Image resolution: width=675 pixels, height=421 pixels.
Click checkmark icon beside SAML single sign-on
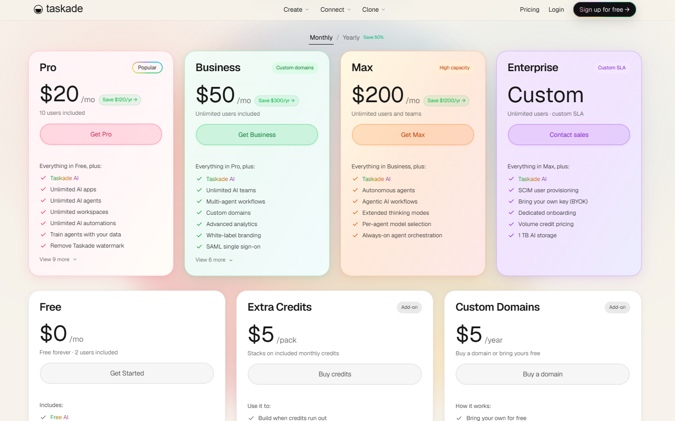199,247
